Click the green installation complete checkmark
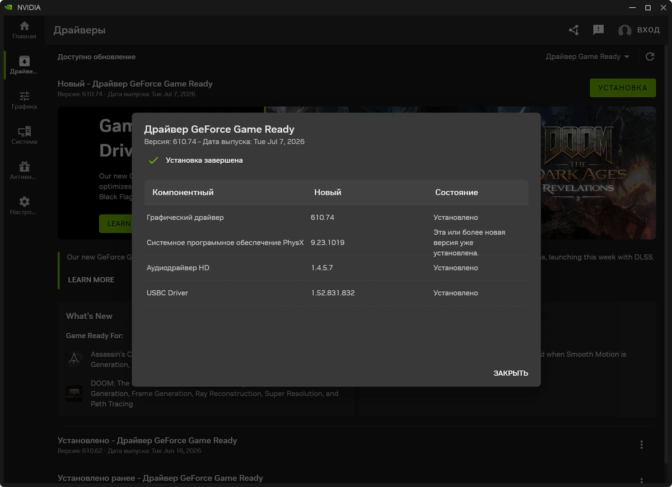The width and height of the screenshot is (672, 487). tap(153, 160)
